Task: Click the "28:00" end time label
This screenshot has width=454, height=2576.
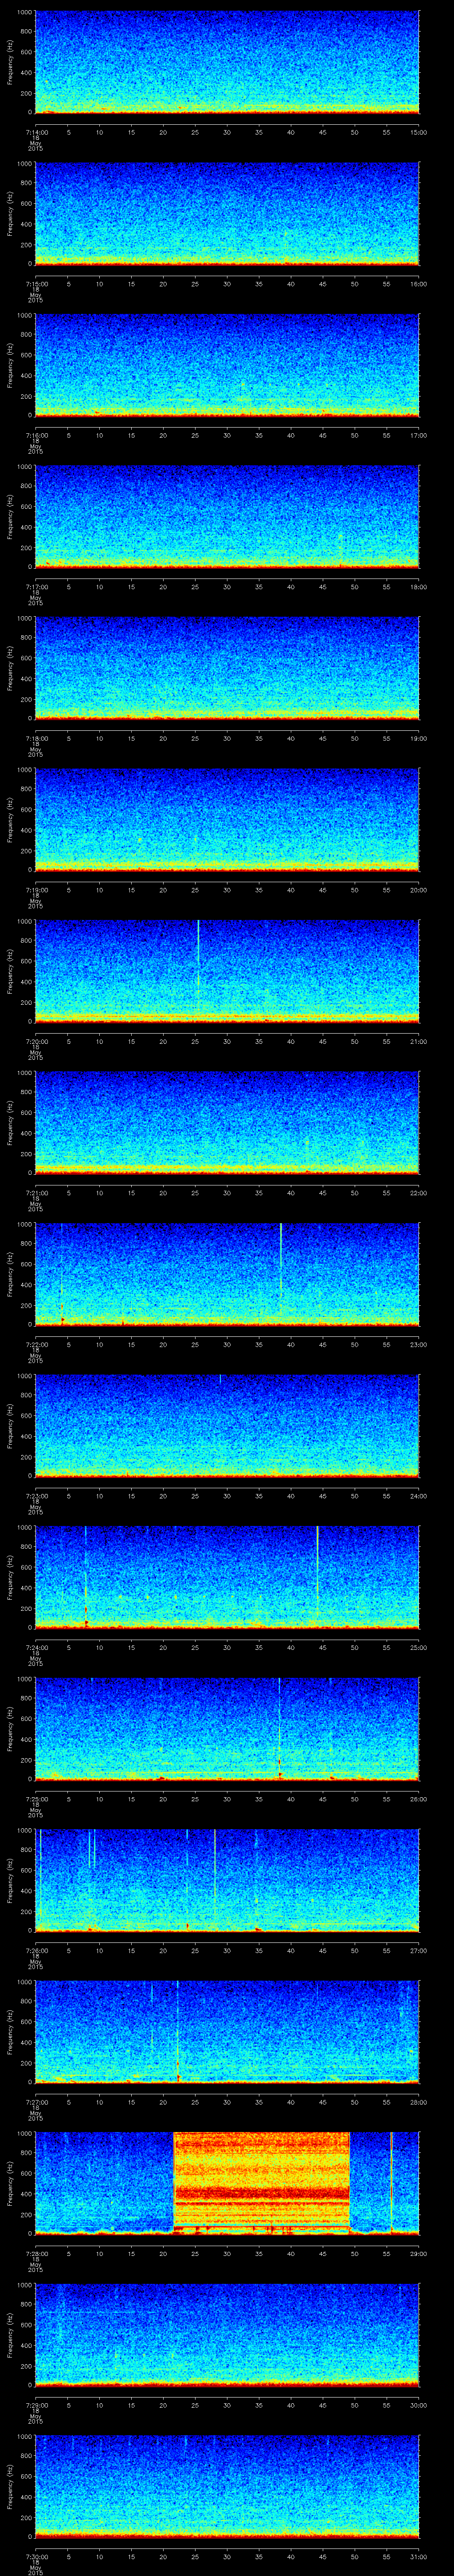Action: tap(419, 2102)
